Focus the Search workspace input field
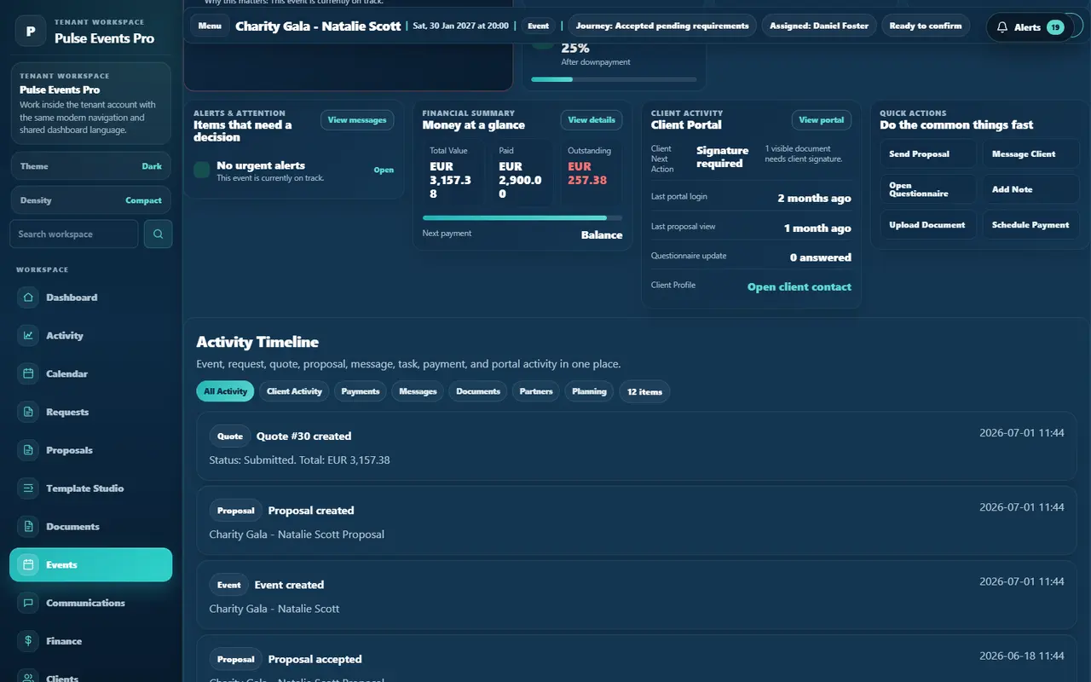 click(x=73, y=234)
